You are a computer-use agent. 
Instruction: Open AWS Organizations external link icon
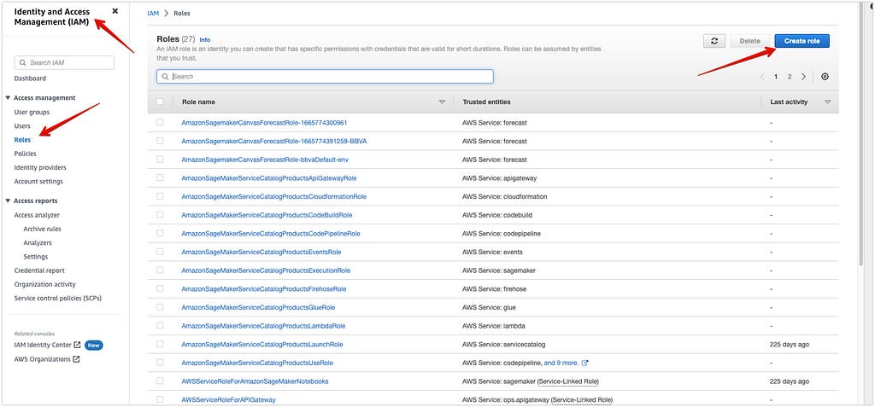coord(76,359)
